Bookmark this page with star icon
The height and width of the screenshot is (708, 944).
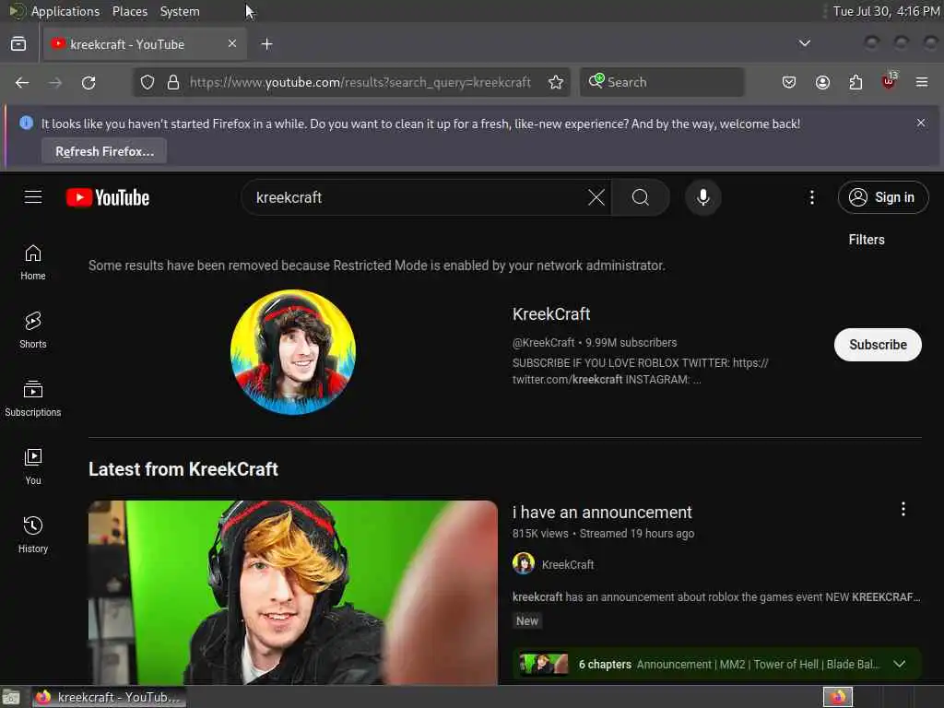[x=556, y=82]
